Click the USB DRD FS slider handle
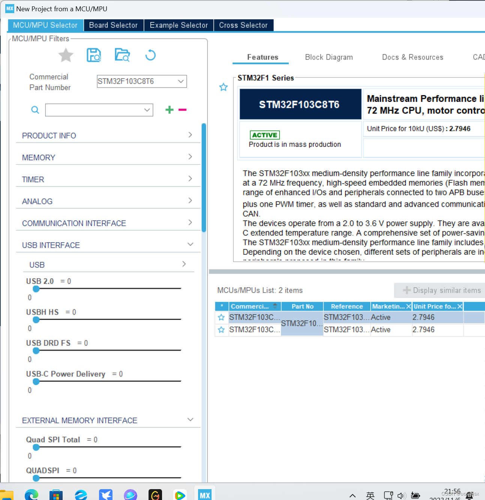The image size is (485, 500). 36,351
